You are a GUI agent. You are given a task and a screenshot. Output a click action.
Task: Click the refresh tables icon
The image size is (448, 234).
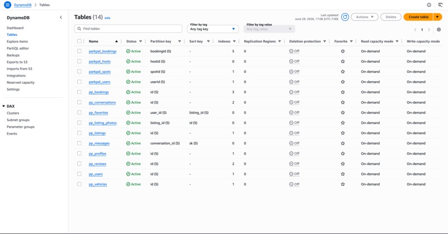[345, 17]
